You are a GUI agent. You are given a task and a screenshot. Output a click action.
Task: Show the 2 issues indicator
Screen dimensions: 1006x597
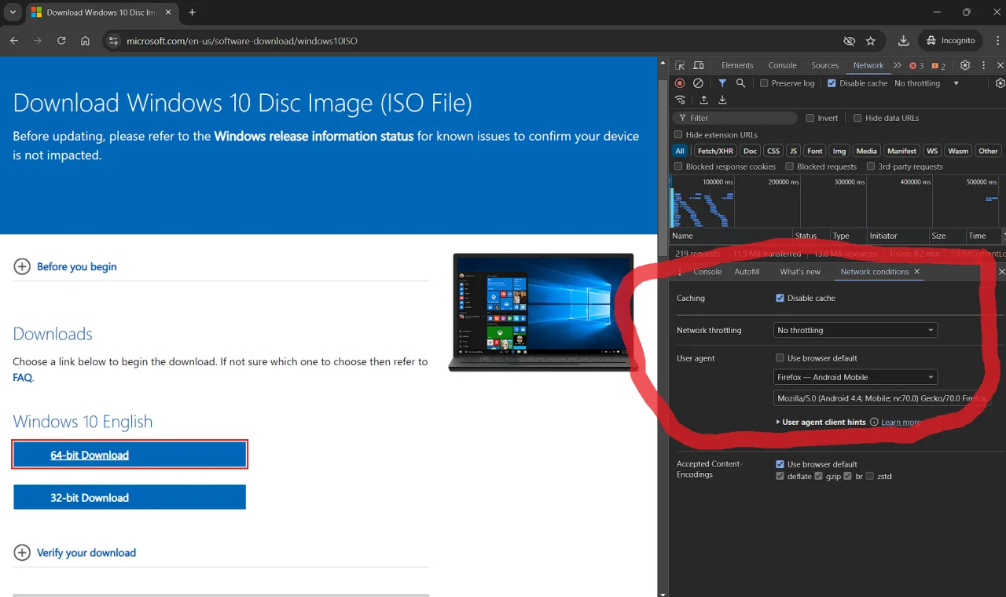(x=938, y=66)
